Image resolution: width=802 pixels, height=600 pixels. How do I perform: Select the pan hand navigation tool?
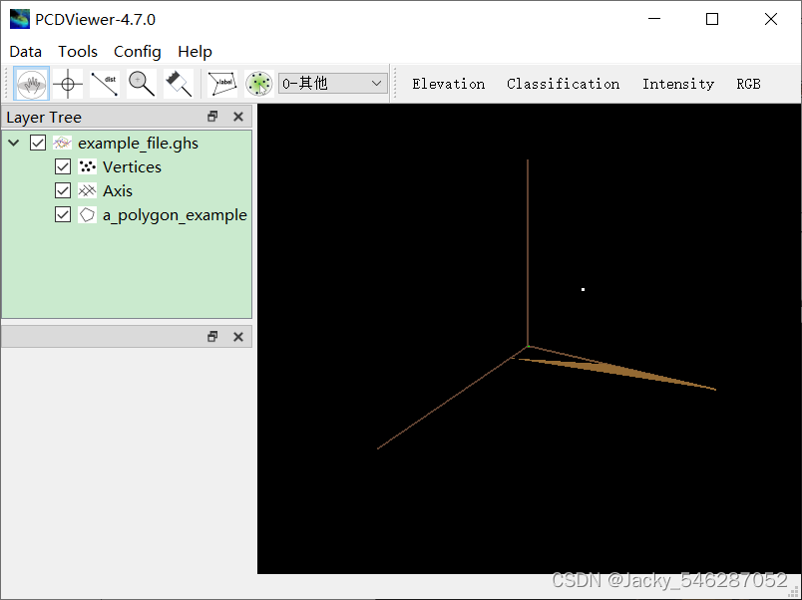pyautogui.click(x=32, y=83)
